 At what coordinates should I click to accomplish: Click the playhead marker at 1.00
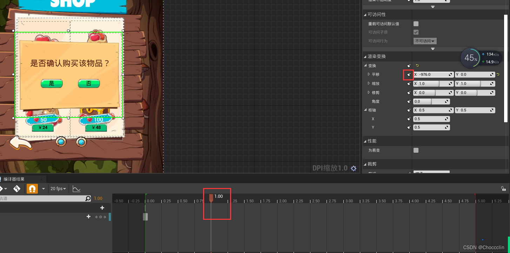point(211,198)
